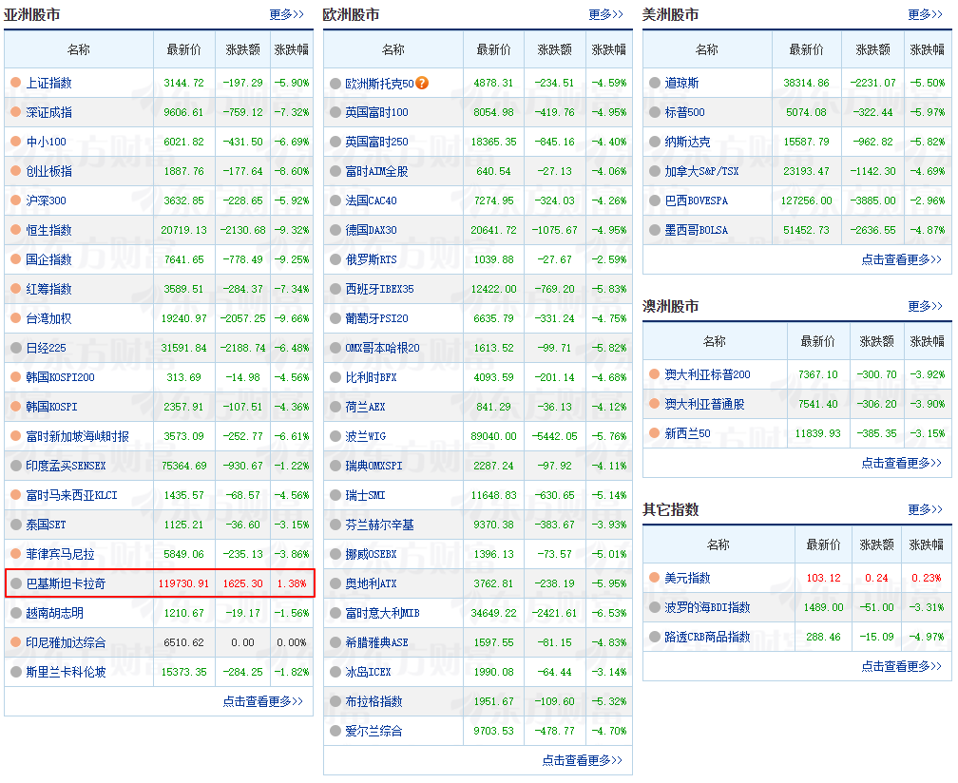Open the 俄罗斯RTS link

click(x=371, y=260)
